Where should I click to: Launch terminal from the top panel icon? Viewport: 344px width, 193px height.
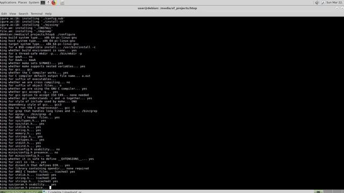point(43,3)
